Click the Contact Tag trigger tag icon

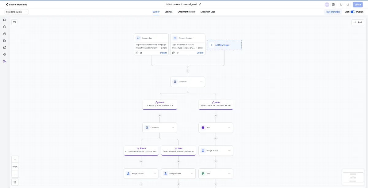point(138,38)
